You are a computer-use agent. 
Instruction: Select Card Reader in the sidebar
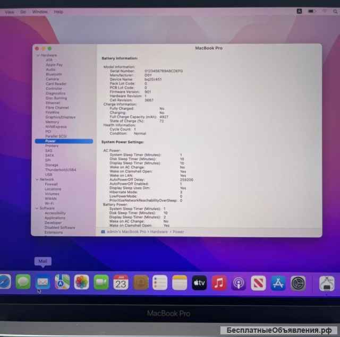click(56, 84)
